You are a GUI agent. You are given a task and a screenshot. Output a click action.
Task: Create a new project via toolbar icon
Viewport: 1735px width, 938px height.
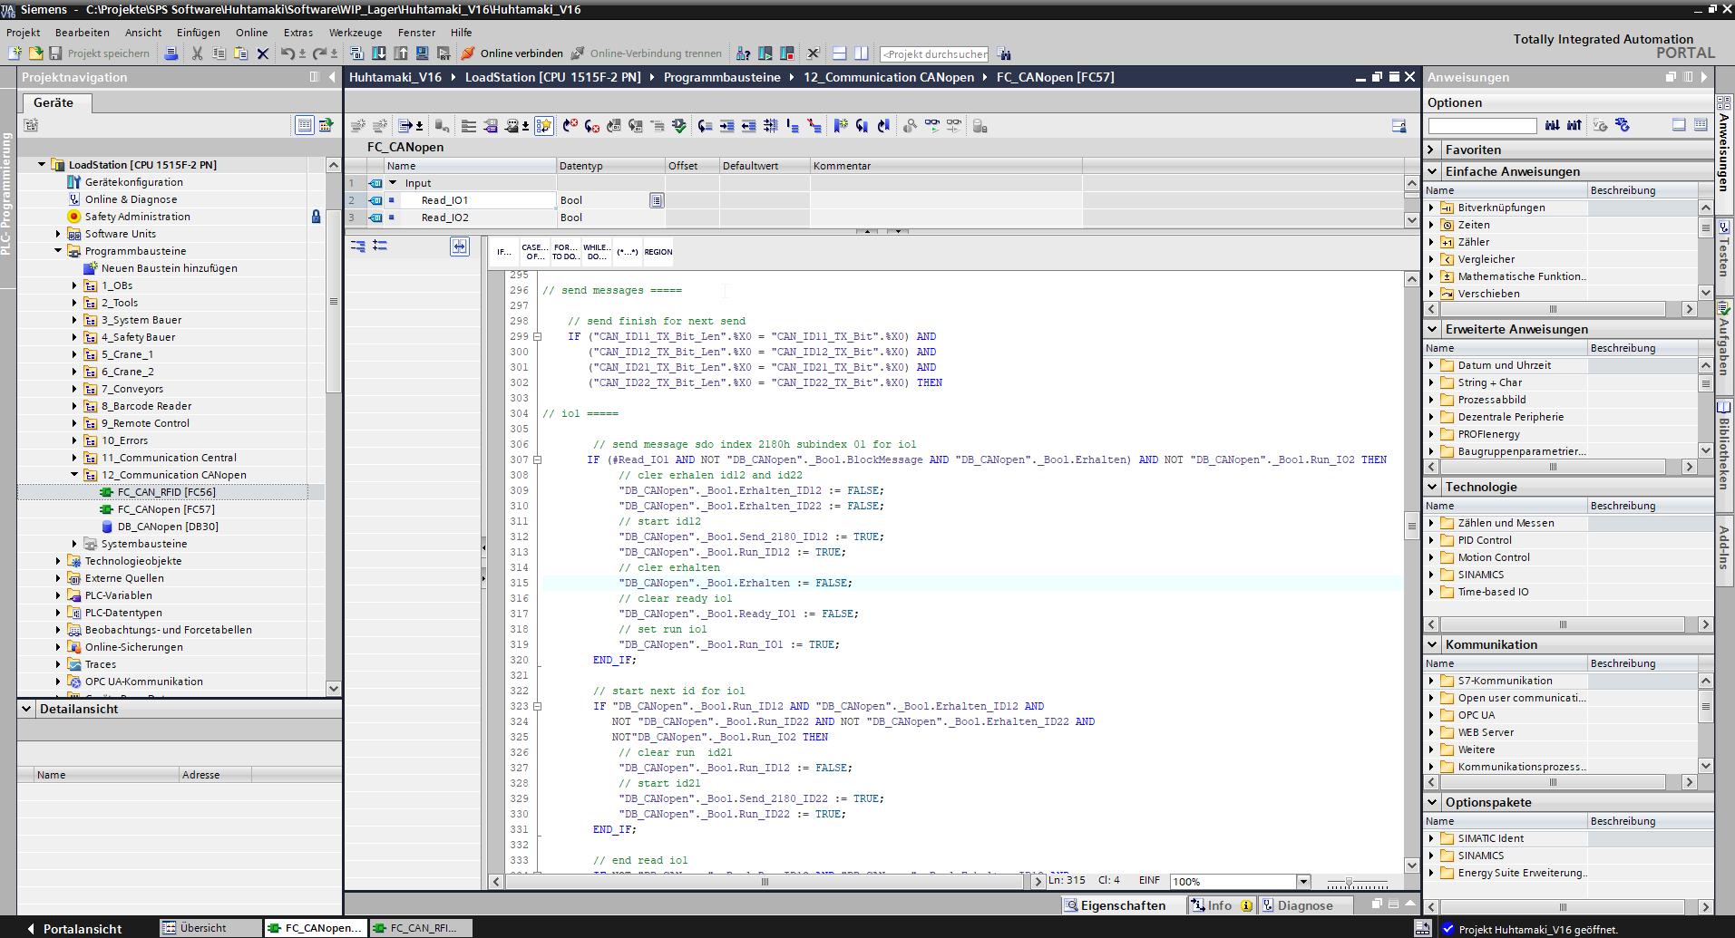(15, 53)
